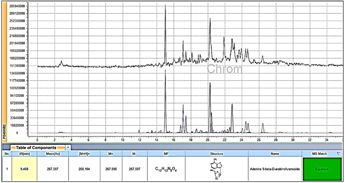Click the green Excellent MS Match cell
The image size is (345, 183).
(321, 169)
